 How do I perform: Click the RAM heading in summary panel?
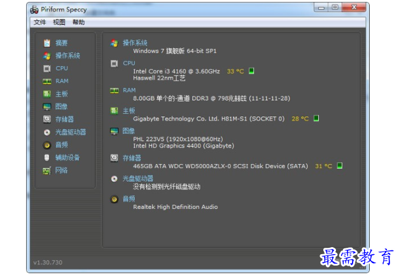pos(129,90)
